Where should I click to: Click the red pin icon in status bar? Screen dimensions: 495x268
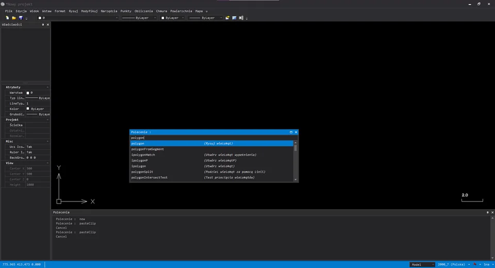pyautogui.click(x=475, y=264)
